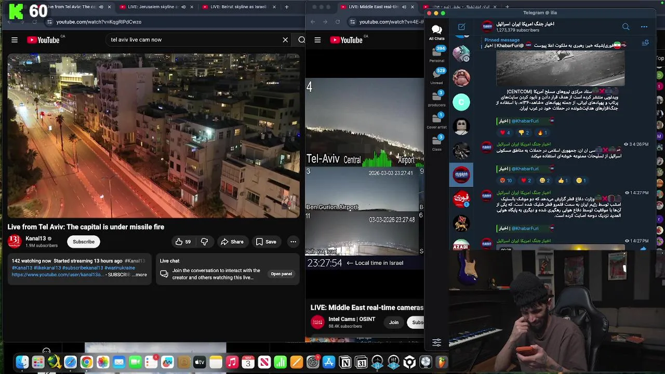Image resolution: width=665 pixels, height=374 pixels.
Task: Close the Jerusalem skyline tab
Action: [192, 7]
